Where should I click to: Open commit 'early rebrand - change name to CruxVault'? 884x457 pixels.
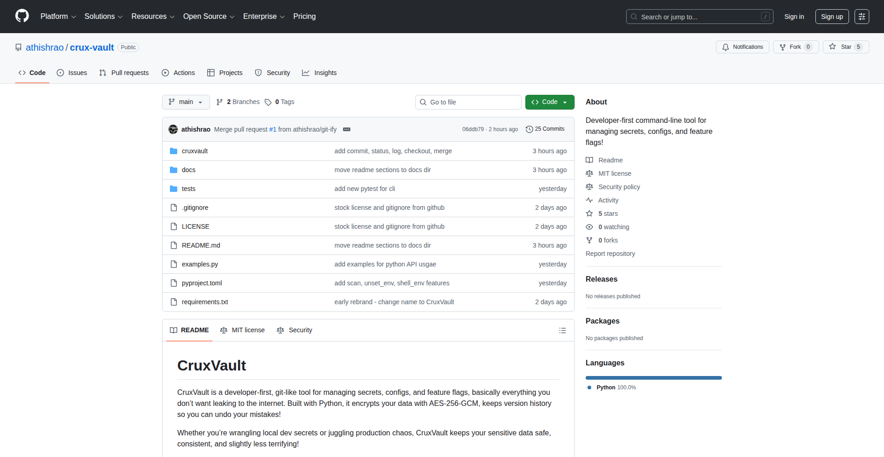tap(394, 302)
